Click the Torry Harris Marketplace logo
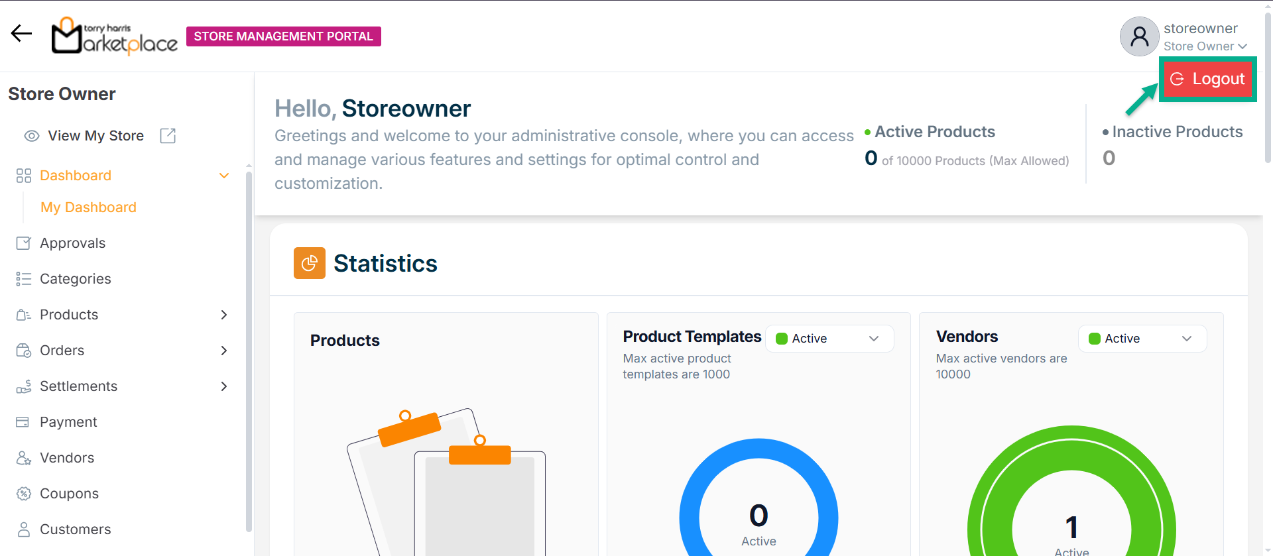Viewport: 1273px width, 556px height. click(115, 36)
